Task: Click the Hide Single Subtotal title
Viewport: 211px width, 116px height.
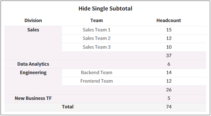Action: point(105,8)
